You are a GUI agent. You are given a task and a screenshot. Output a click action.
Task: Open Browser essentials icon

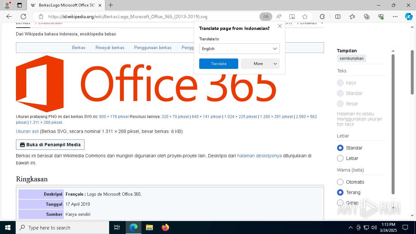tap(381, 17)
